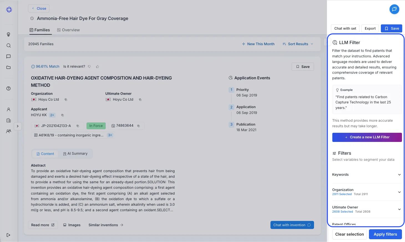Select the AI Summary tab
The width and height of the screenshot is (405, 242).
click(75, 154)
